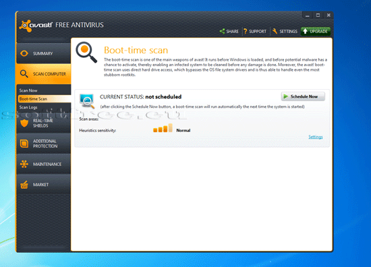Viewport: 371px width, 267px height.
Task: Click the heuristics sensitivity level bars
Action: pyautogui.click(x=163, y=128)
